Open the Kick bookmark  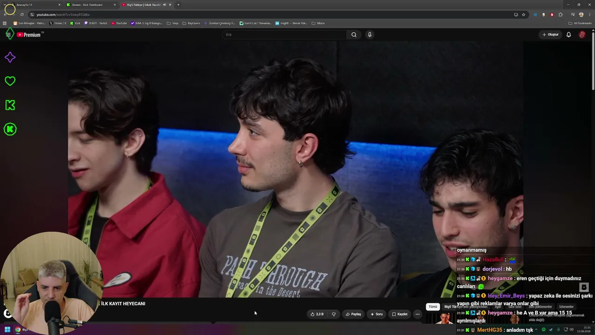[75, 23]
